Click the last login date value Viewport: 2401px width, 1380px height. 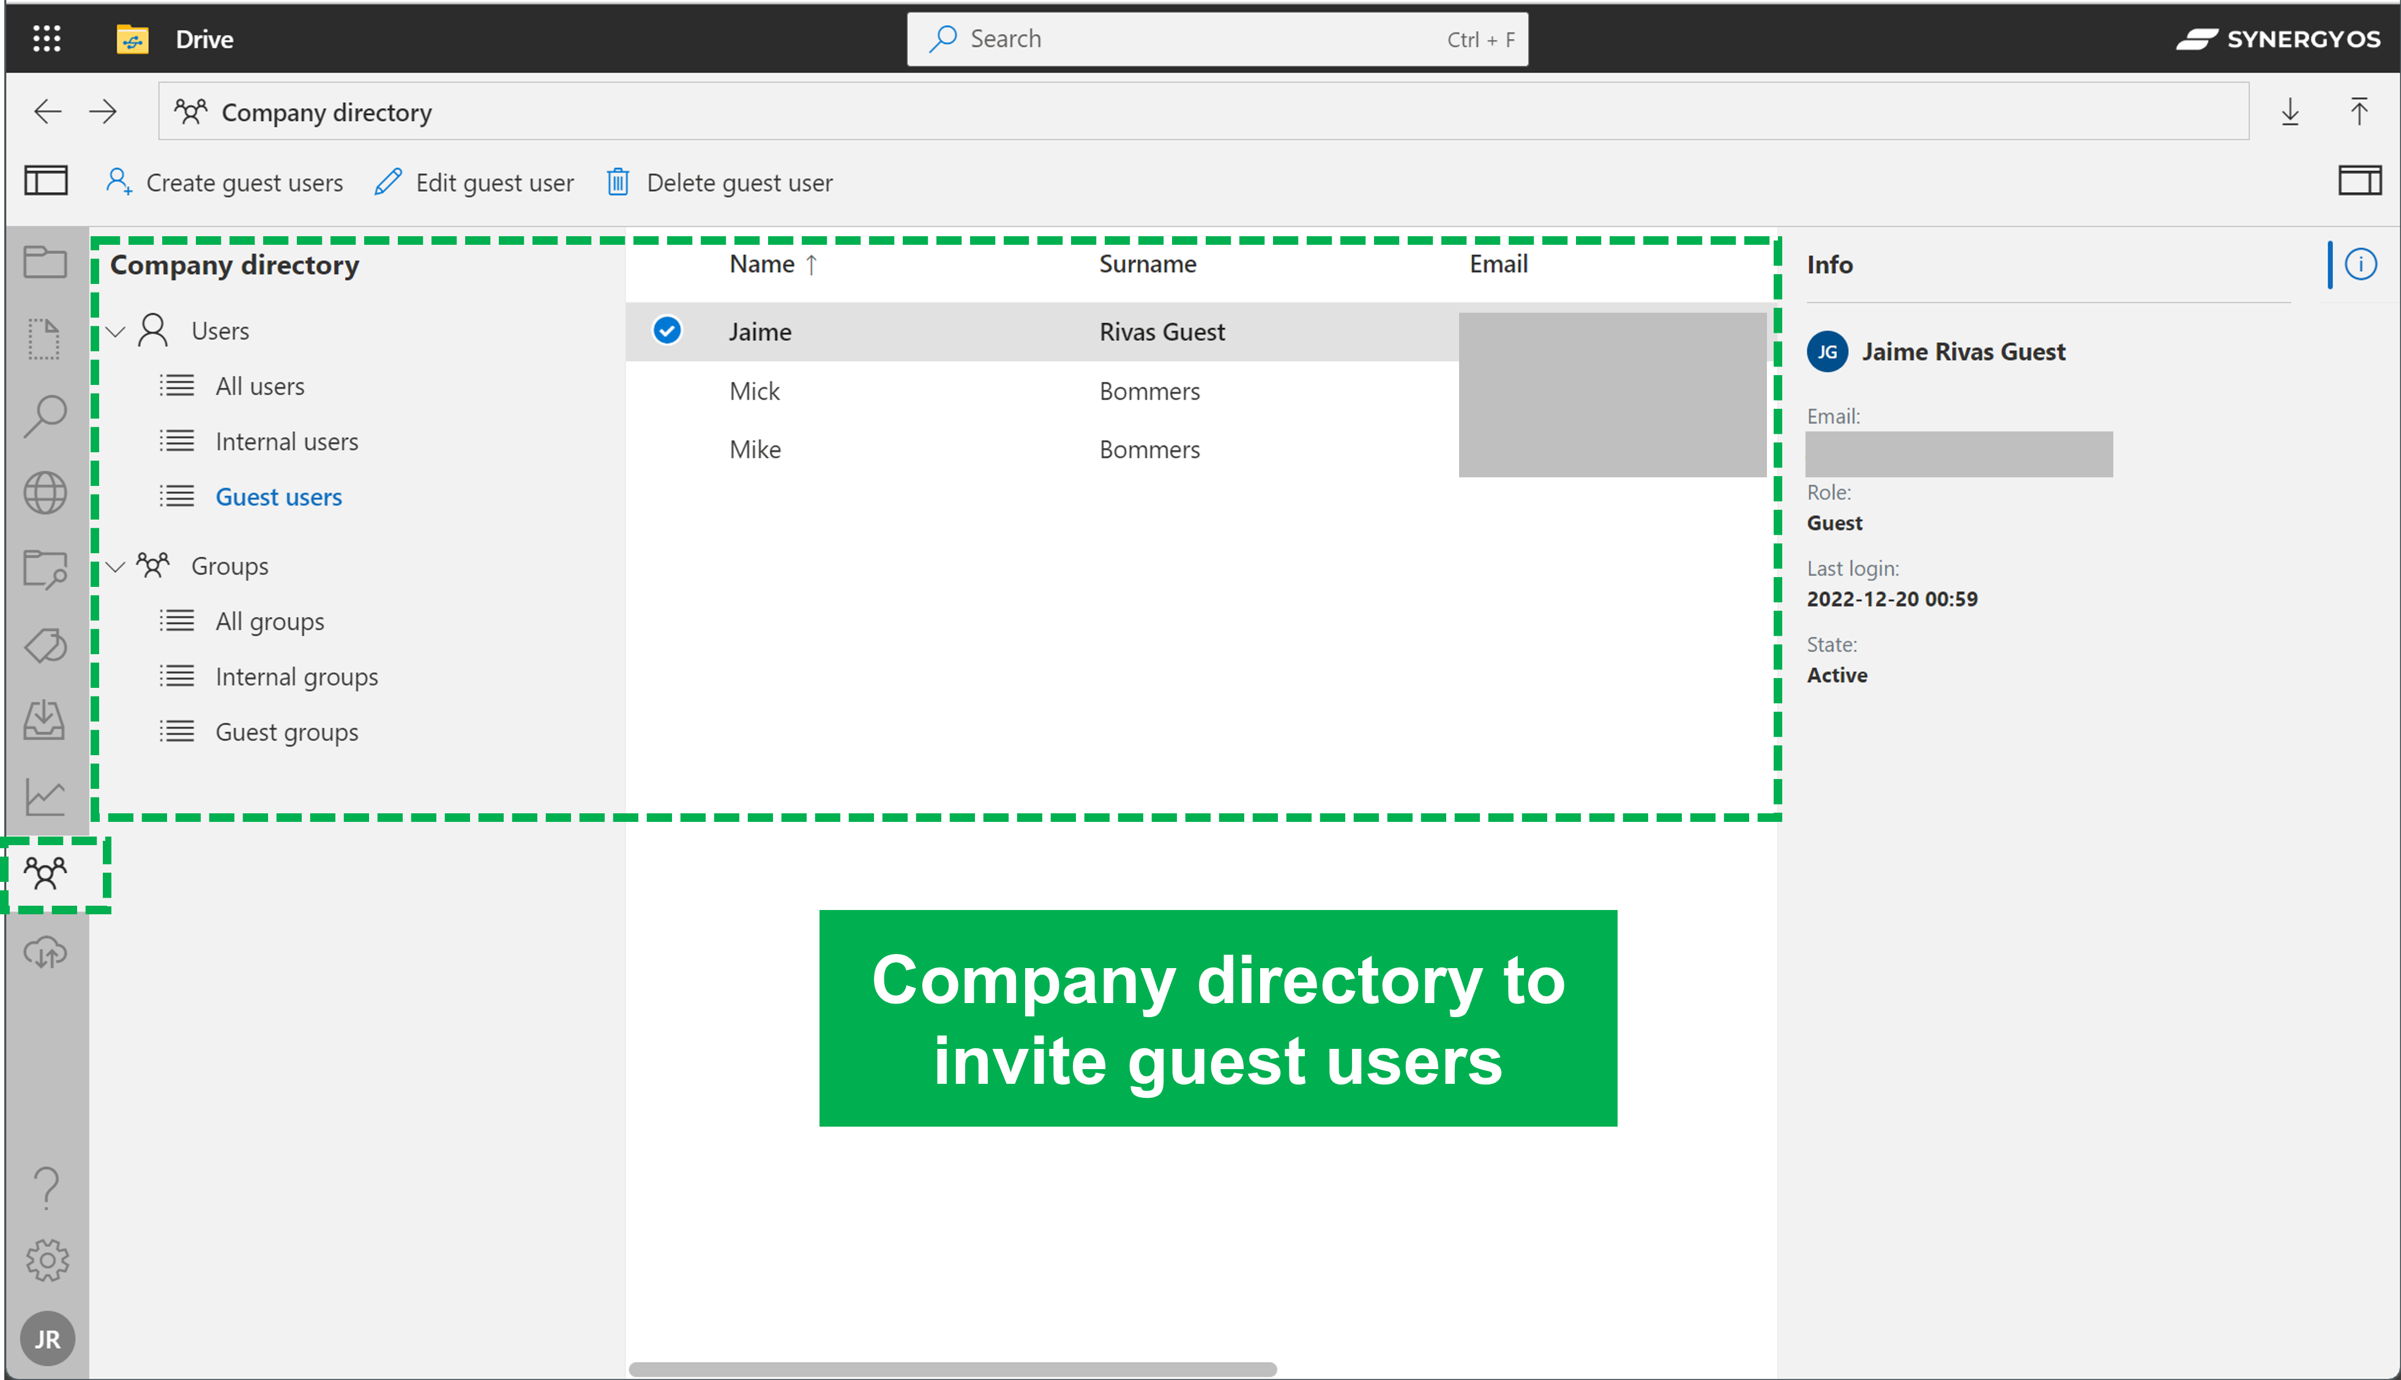click(1891, 599)
